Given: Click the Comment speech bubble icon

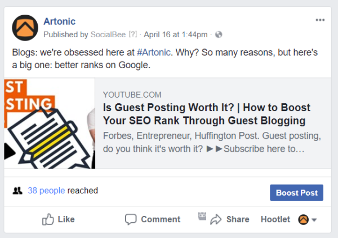Looking at the screenshot, I should (x=131, y=219).
